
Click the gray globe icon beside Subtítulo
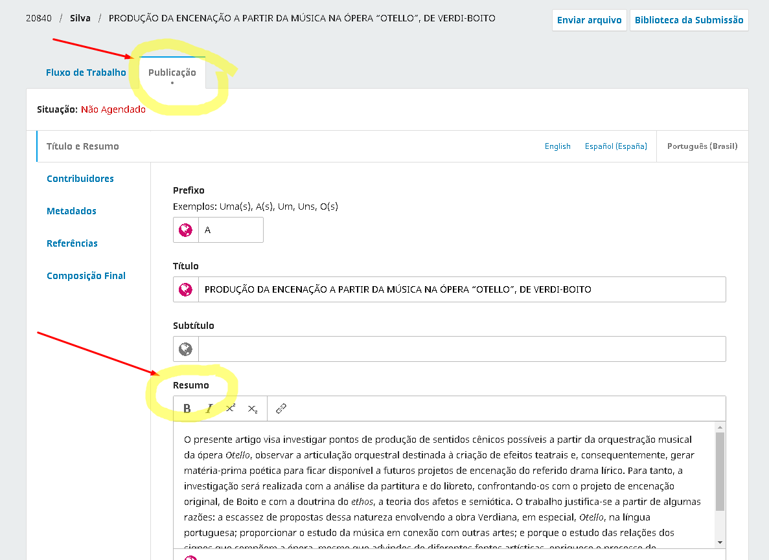click(186, 349)
